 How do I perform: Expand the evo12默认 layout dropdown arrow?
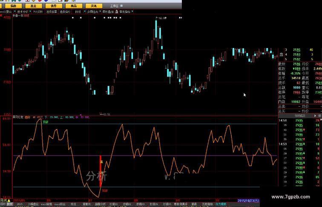(x=14, y=11)
